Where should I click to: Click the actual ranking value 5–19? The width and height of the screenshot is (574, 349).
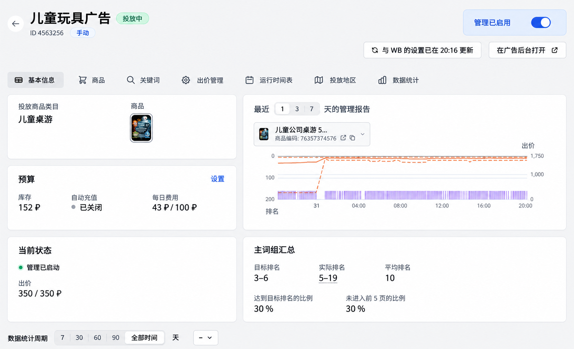click(x=328, y=278)
